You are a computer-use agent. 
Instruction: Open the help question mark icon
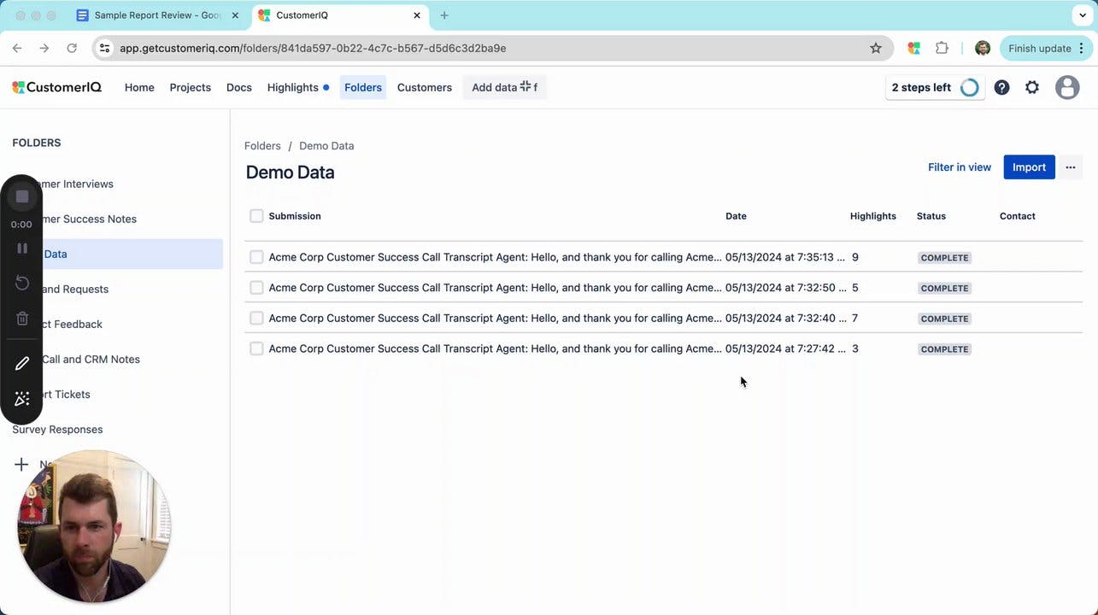click(1001, 87)
